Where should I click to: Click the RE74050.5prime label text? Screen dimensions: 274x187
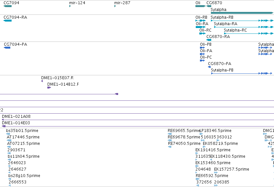[184, 144]
